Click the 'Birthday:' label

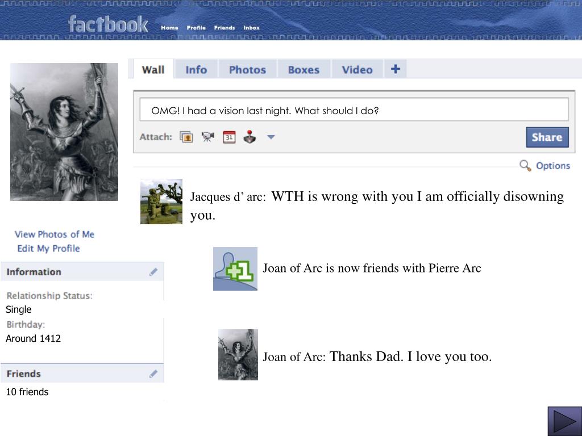(26, 324)
